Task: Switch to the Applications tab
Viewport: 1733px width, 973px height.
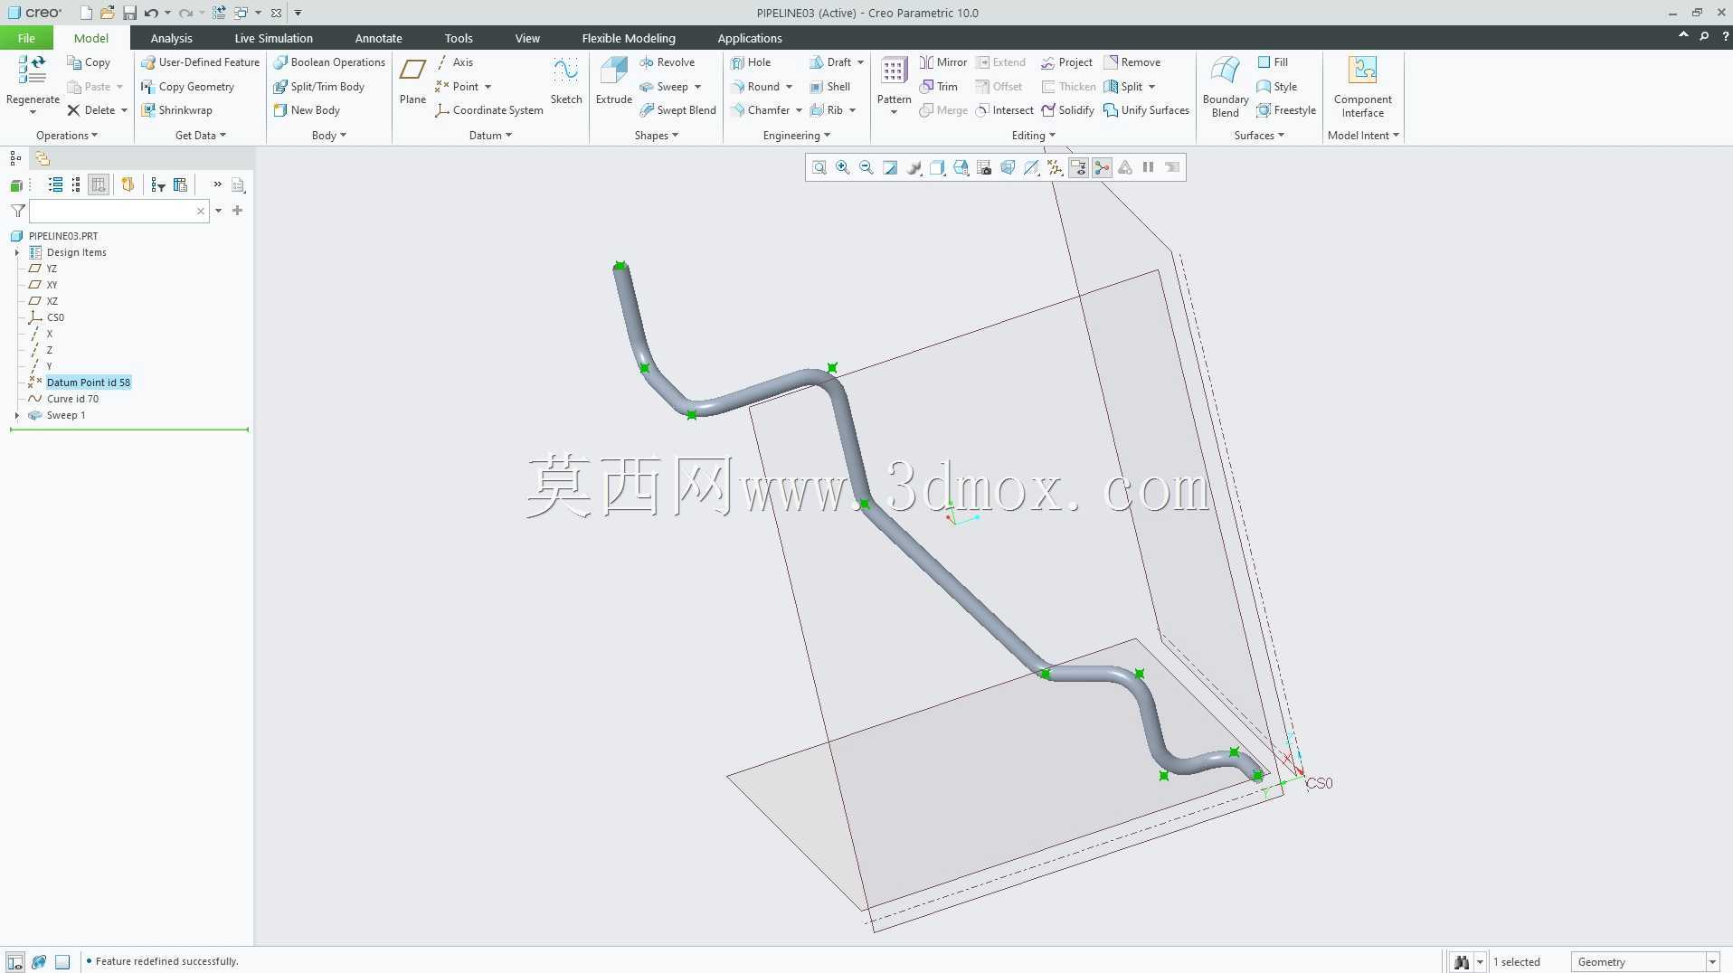Action: [750, 38]
